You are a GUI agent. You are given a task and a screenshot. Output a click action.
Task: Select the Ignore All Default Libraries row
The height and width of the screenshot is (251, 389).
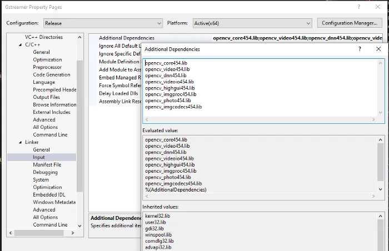[x=120, y=46]
